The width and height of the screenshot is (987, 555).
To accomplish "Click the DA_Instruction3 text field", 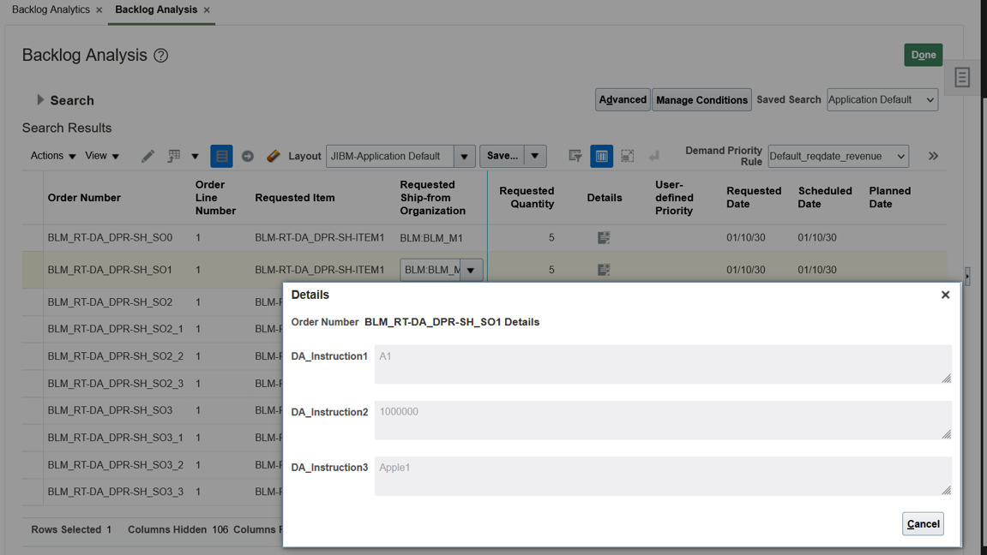I will tap(663, 476).
